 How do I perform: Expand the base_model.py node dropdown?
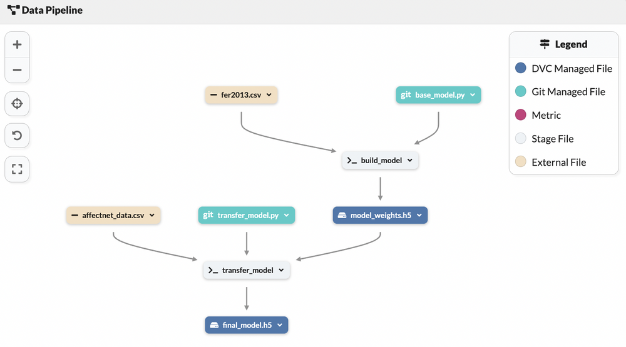coord(473,95)
